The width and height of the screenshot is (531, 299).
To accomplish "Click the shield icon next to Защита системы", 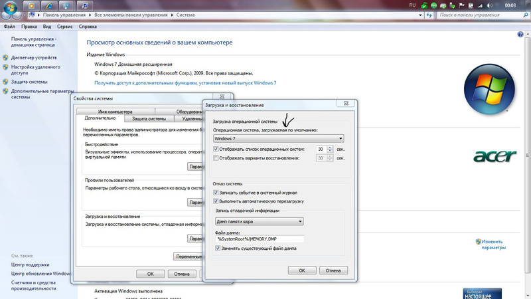I will 5,82.
